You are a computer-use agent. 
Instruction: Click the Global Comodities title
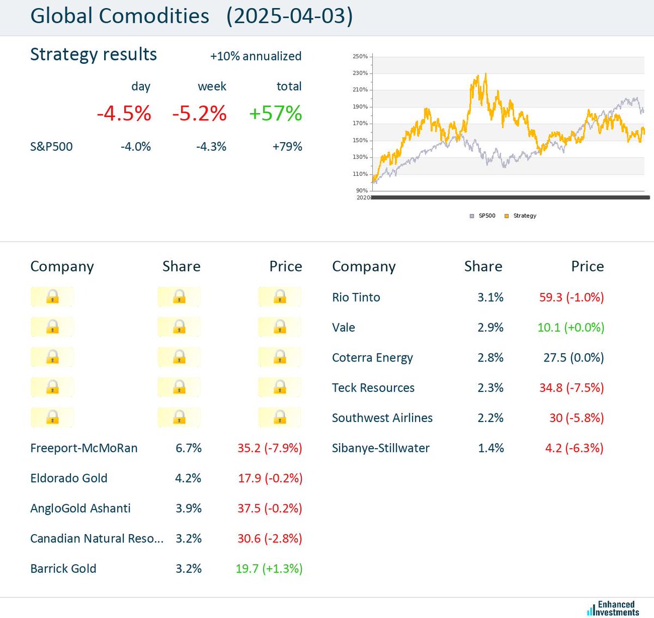(120, 16)
